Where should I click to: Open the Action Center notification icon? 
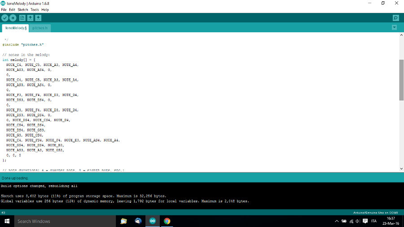(365, 221)
